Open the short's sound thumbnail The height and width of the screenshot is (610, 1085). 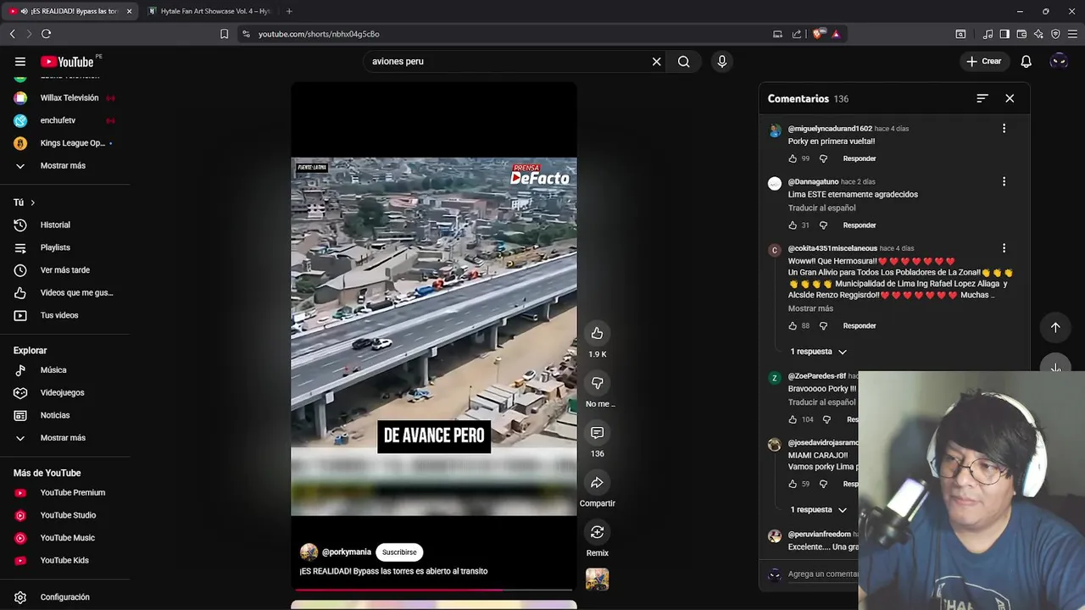[597, 579]
